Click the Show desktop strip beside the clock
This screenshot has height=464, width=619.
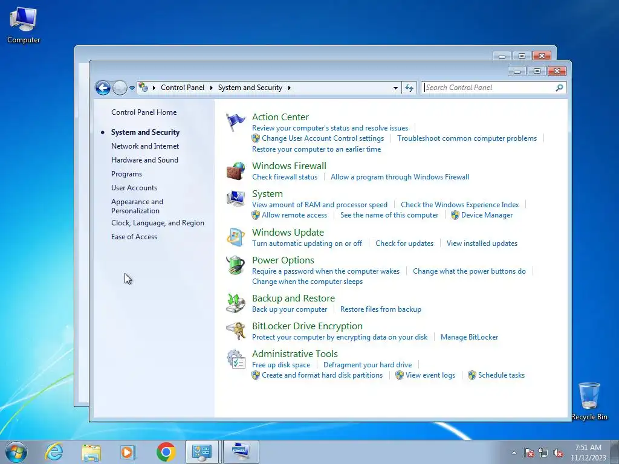(615, 452)
